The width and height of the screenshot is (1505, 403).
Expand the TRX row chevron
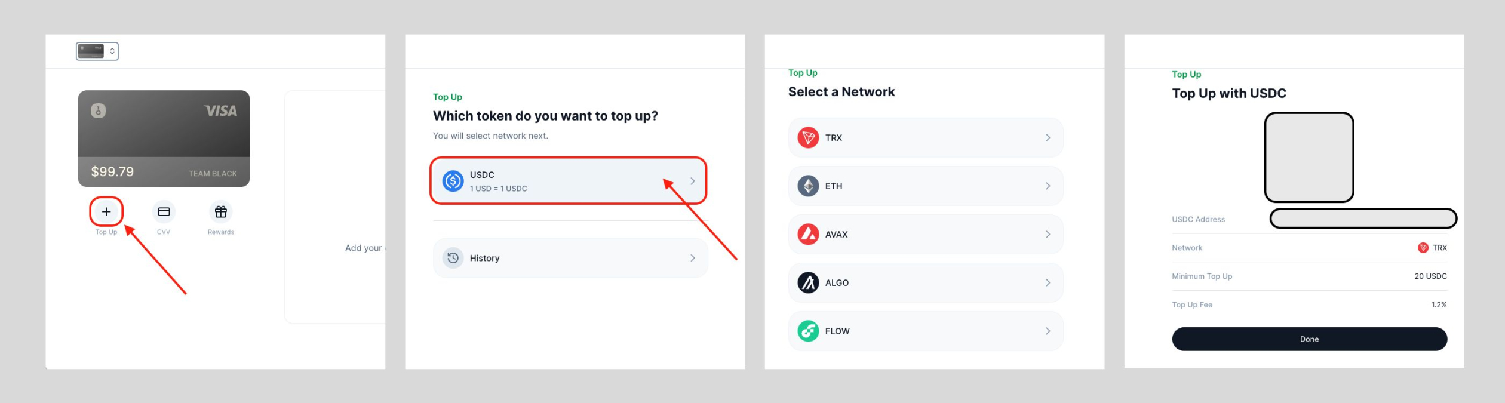(x=1048, y=138)
